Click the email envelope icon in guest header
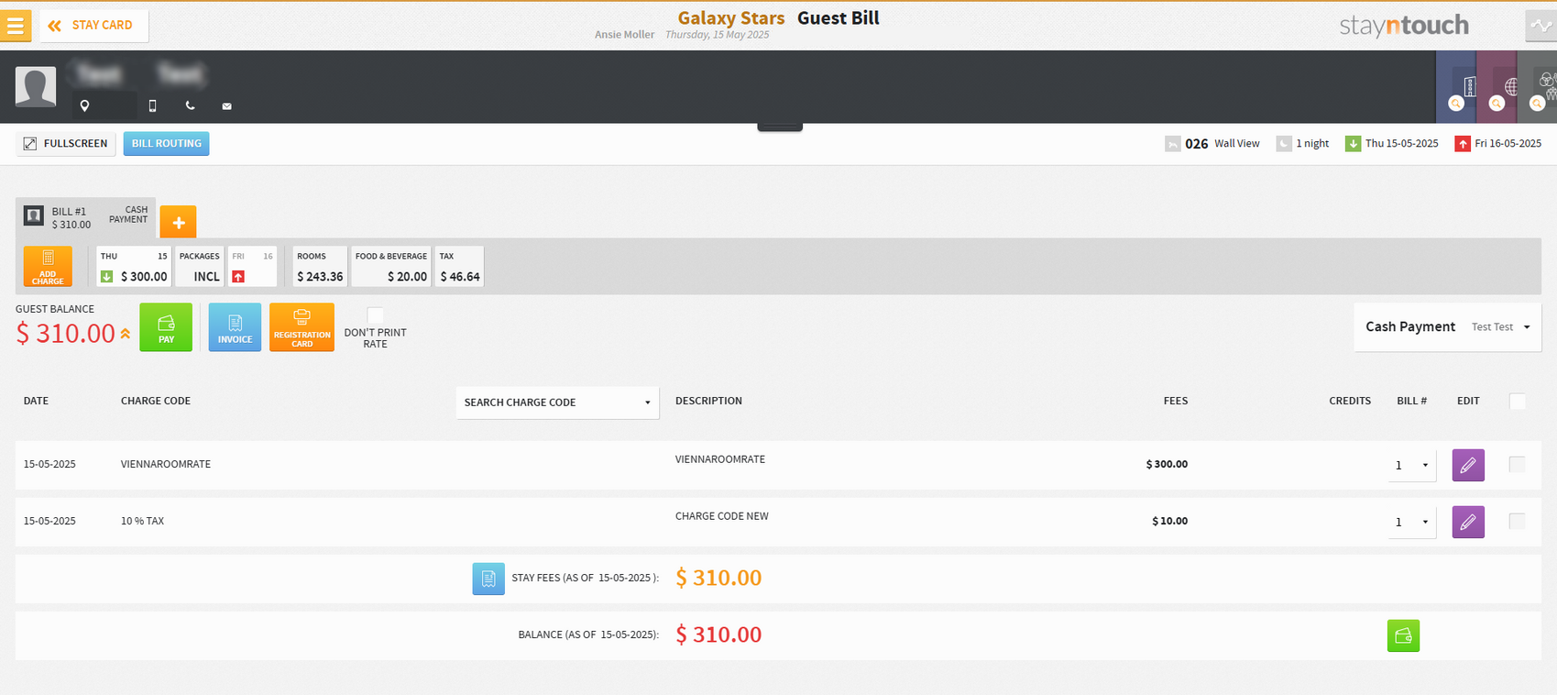 tap(226, 106)
